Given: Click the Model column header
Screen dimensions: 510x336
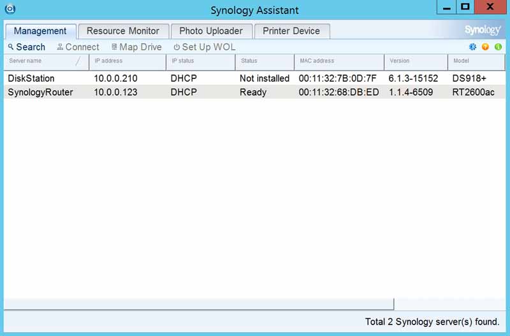Looking at the screenshot, I should pyautogui.click(x=476, y=61).
